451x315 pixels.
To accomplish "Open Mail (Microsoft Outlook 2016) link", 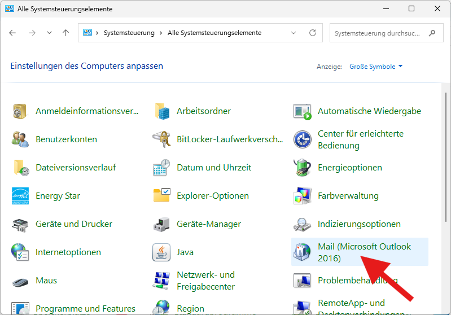I will (364, 252).
